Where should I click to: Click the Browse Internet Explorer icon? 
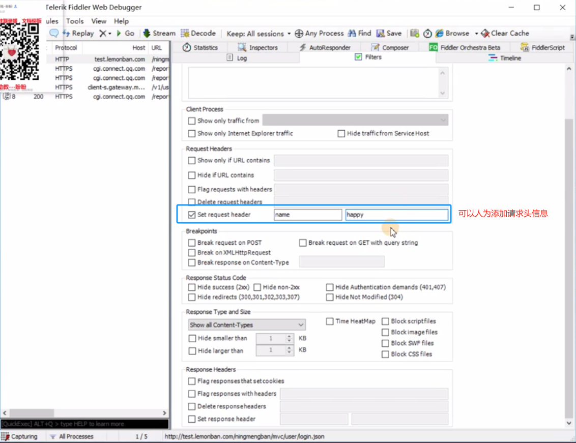439,34
